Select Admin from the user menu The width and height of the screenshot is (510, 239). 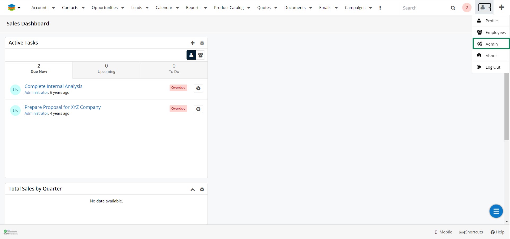click(x=491, y=44)
